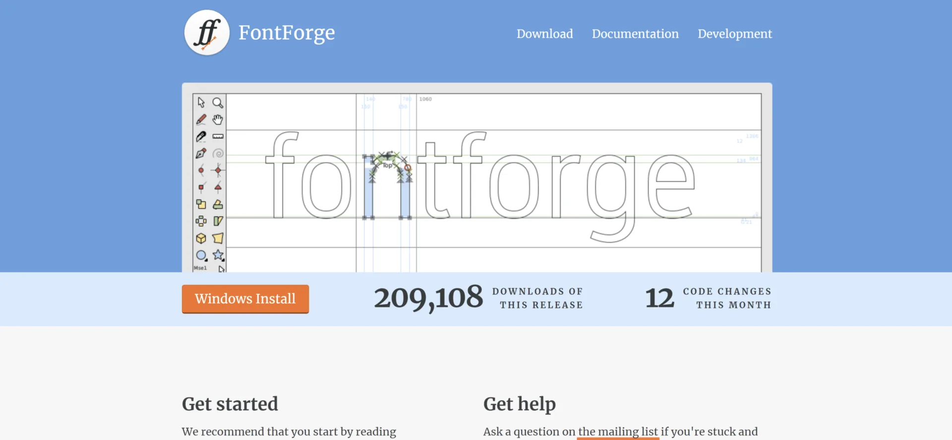The width and height of the screenshot is (952, 440).
Task: Click the Get started heading
Action: [x=230, y=404]
